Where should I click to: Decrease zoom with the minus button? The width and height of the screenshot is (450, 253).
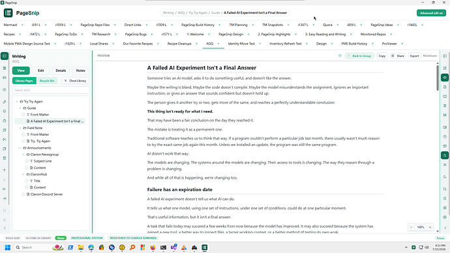[412, 227]
